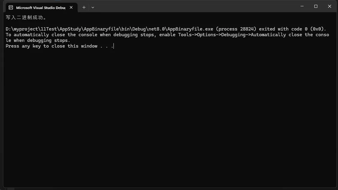Close the debug console window

tap(330, 6)
